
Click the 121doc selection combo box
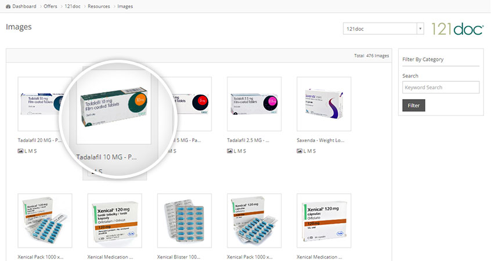383,28
